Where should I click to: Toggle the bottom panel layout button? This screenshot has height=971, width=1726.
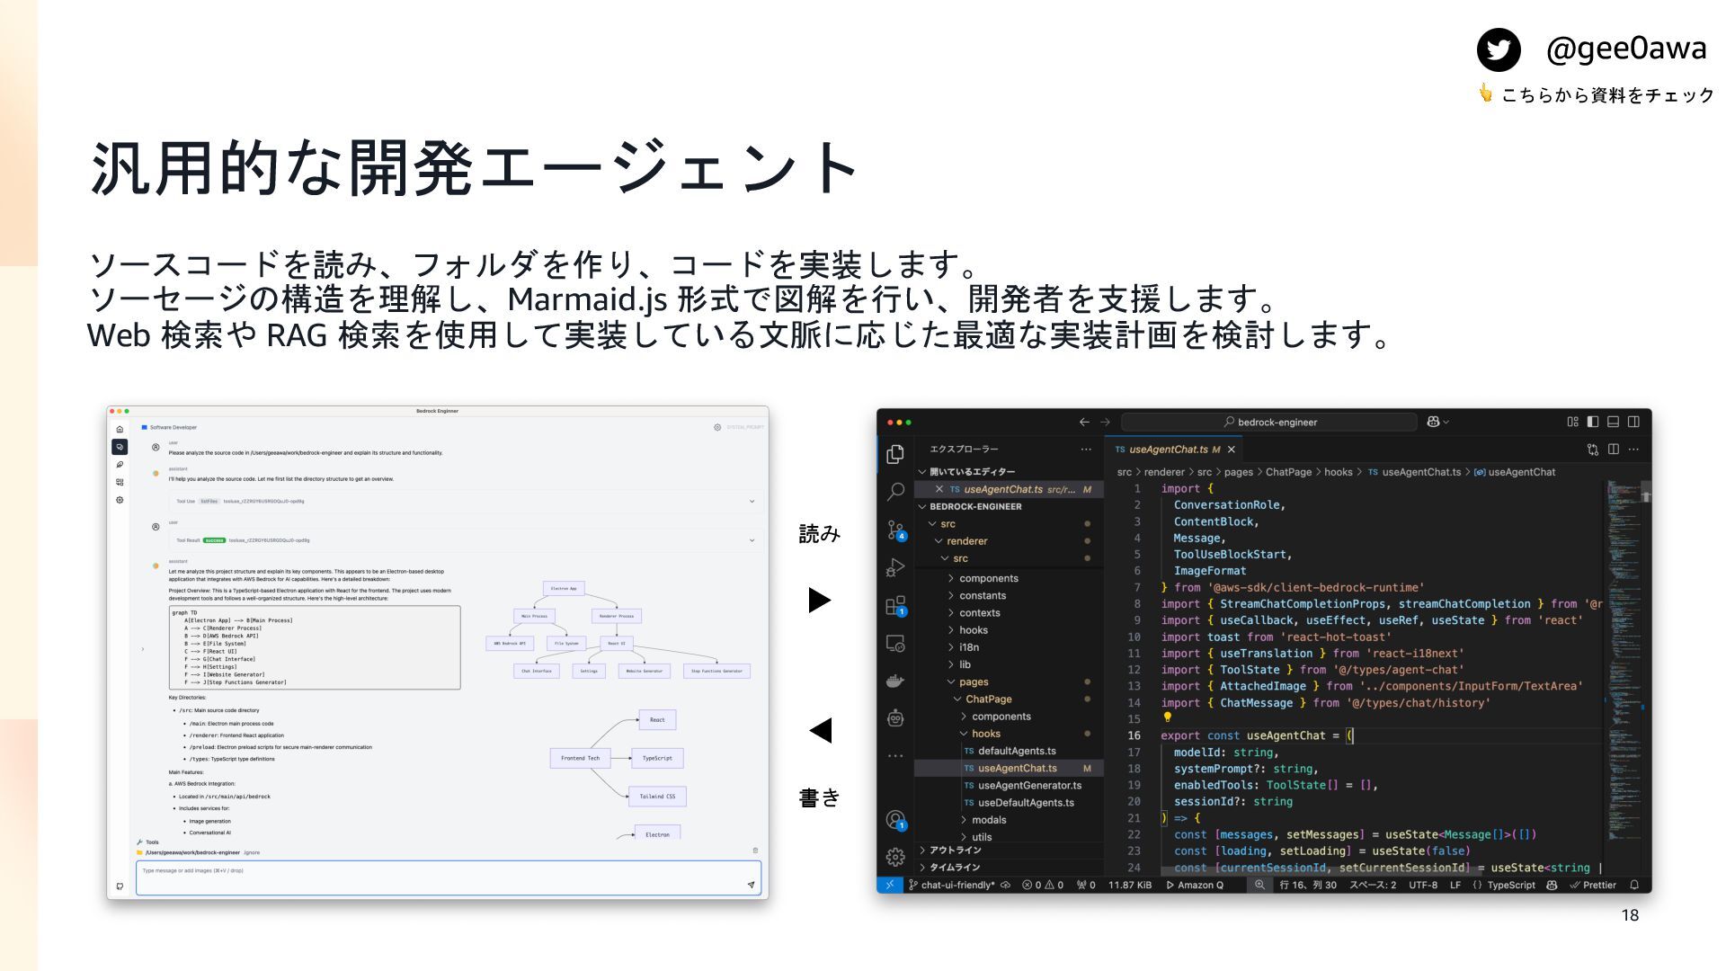1614,422
